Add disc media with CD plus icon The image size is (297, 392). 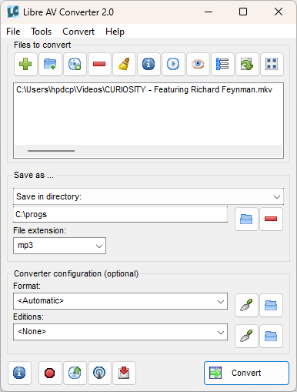click(x=75, y=64)
